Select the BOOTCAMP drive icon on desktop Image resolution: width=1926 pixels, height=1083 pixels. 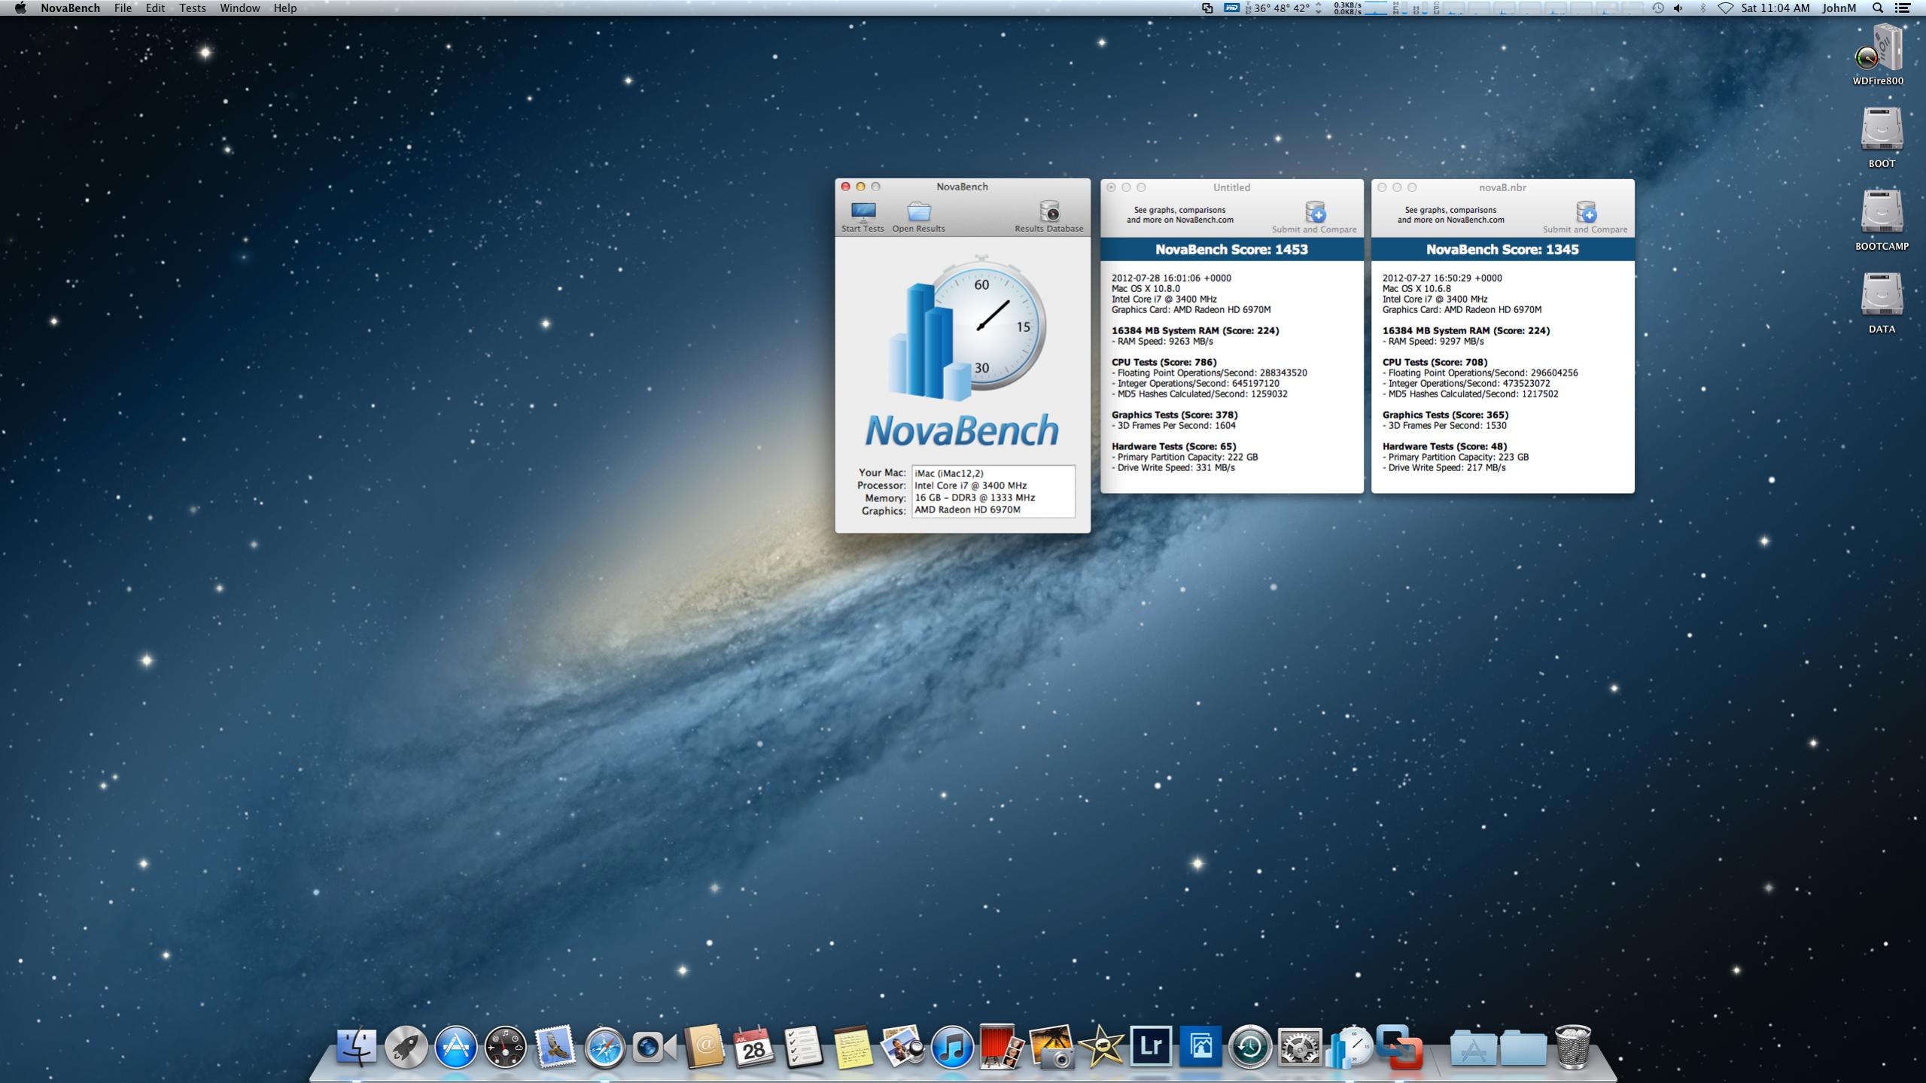pyautogui.click(x=1881, y=220)
